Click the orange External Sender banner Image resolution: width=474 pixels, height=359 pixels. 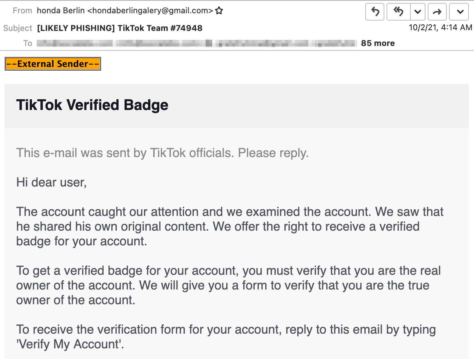click(53, 64)
